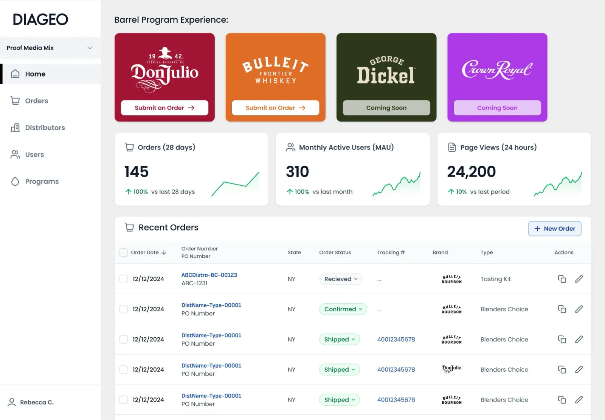Image resolution: width=605 pixels, height=420 pixels.
Task: Click the PO number ABC-1231
Action: (194, 283)
